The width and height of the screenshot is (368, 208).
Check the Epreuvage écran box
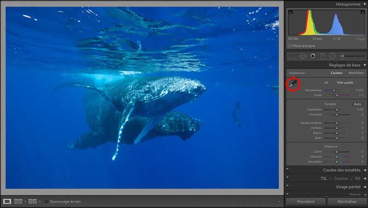pos(46,202)
